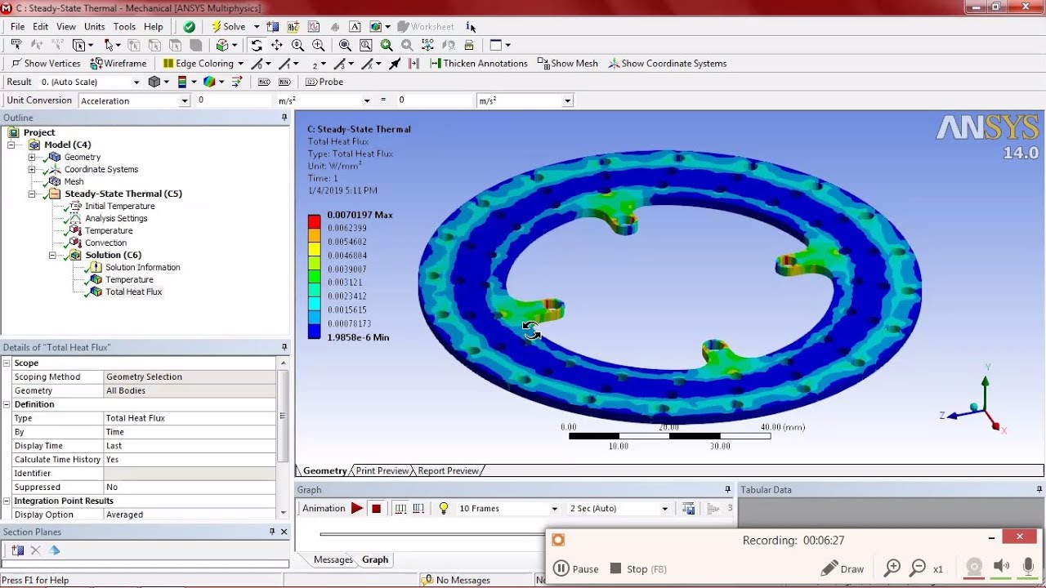
Task: Toggle Thicken Annotations
Action: (x=479, y=63)
